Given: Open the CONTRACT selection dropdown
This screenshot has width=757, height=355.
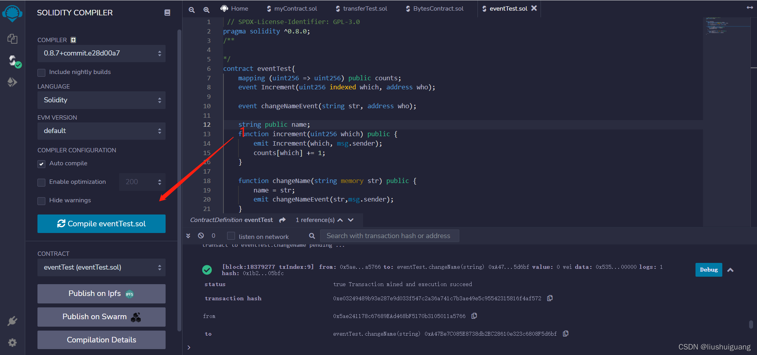Looking at the screenshot, I should pos(101,267).
